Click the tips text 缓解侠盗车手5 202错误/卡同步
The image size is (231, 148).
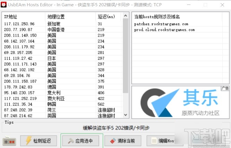116,128
